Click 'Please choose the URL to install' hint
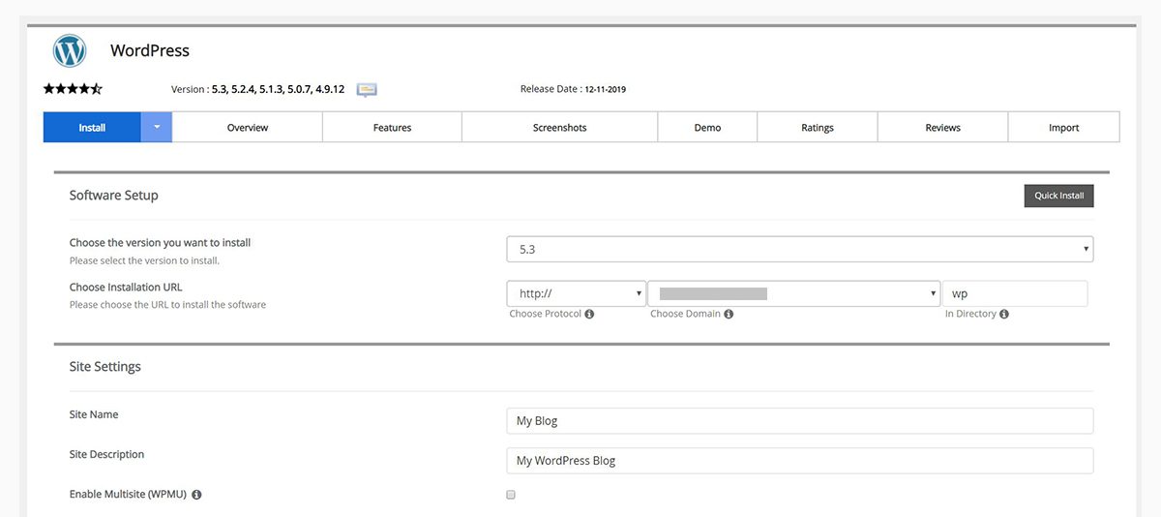Screen dimensions: 1161x517 coord(167,305)
